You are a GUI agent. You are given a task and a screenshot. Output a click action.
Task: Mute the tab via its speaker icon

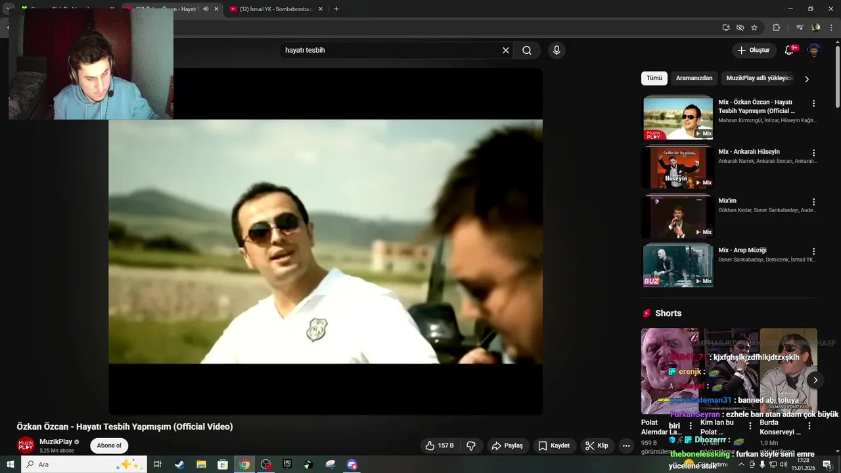pos(206,9)
